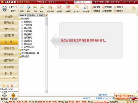This screenshot has height=103, width=138.
Task: Open 数据管理 data management
Action: 107,11
